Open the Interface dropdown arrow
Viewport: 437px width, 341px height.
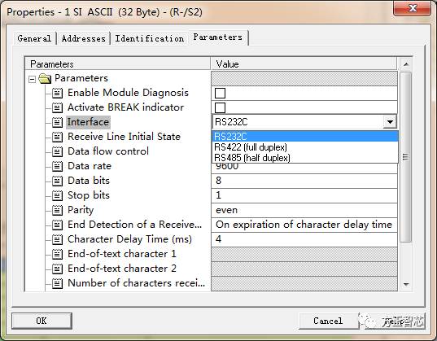390,122
